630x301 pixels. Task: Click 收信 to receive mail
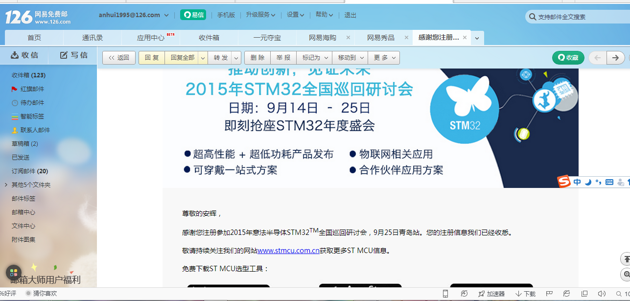pos(24,55)
